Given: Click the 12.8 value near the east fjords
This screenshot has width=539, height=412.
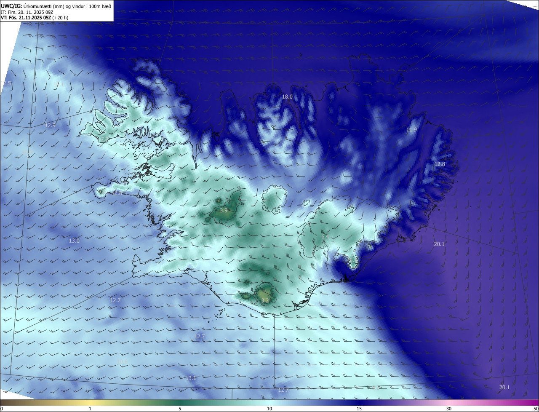Looking at the screenshot, I should tap(440, 164).
